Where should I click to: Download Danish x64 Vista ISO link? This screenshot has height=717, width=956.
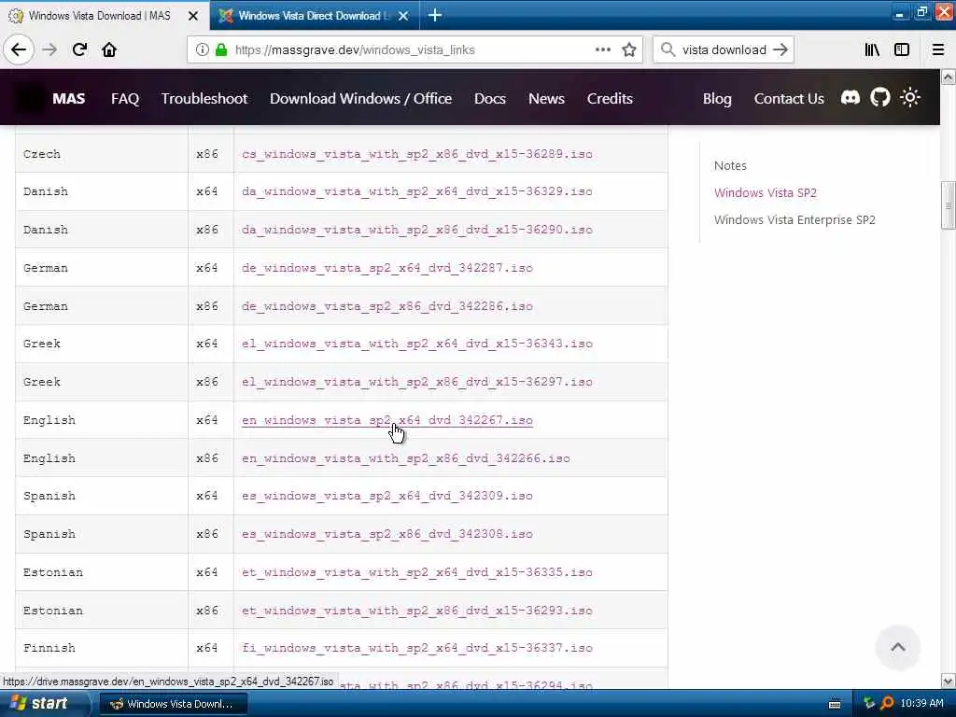[x=417, y=191]
